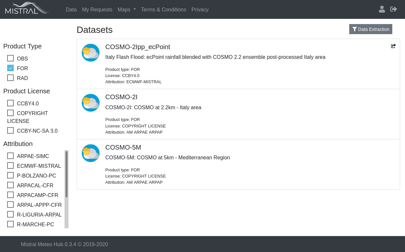405x252 pixels.
Task: Click the Product License heading
Action: [x=27, y=91]
